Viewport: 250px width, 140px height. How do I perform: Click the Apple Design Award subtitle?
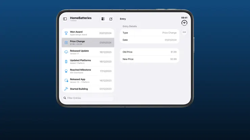[x=78, y=35]
